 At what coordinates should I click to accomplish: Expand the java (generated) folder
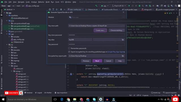[7, 31]
